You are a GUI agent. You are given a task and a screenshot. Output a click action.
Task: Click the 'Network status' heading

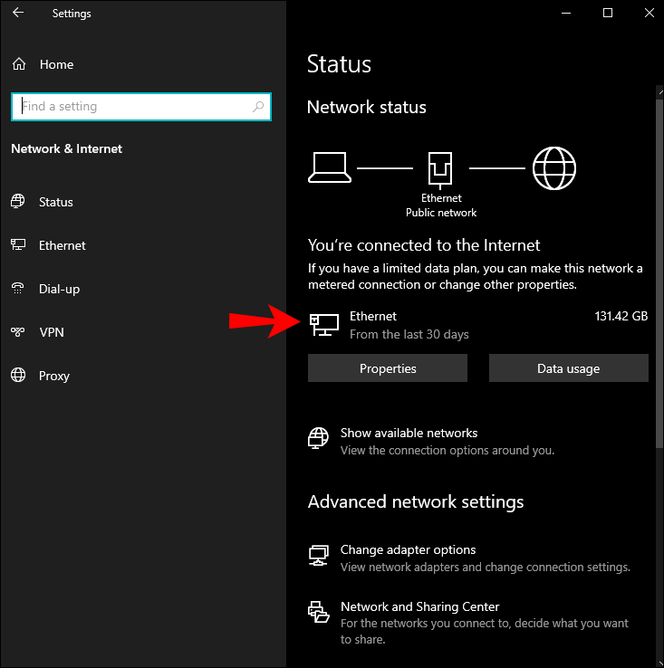(366, 107)
